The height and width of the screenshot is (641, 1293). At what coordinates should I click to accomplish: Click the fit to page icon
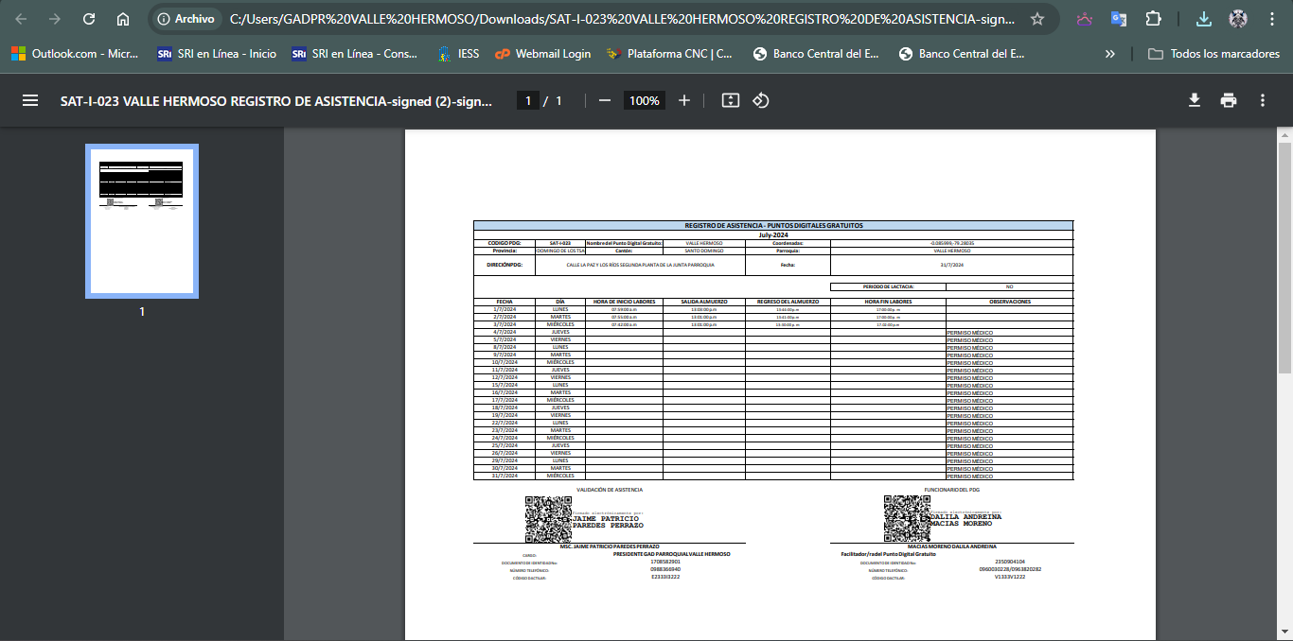pyautogui.click(x=730, y=100)
